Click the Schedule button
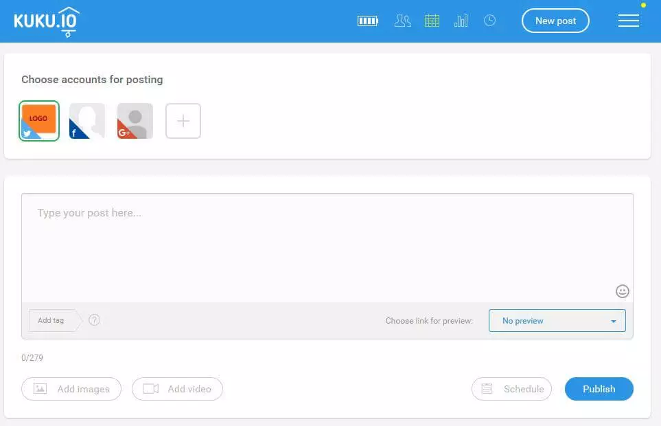This screenshot has width=661, height=426. pyautogui.click(x=511, y=389)
